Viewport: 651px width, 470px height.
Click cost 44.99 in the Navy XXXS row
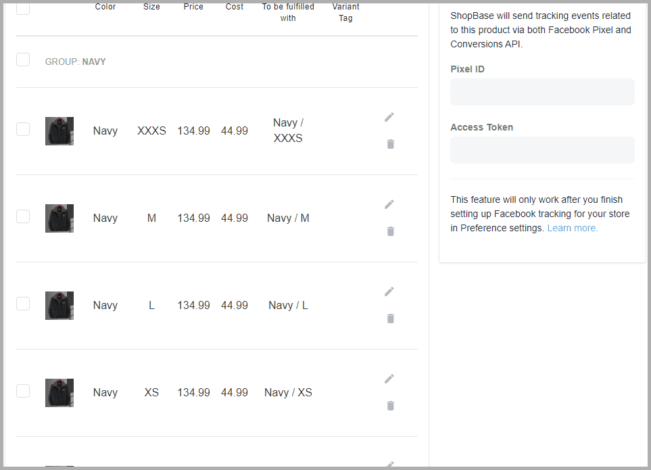[x=235, y=131]
